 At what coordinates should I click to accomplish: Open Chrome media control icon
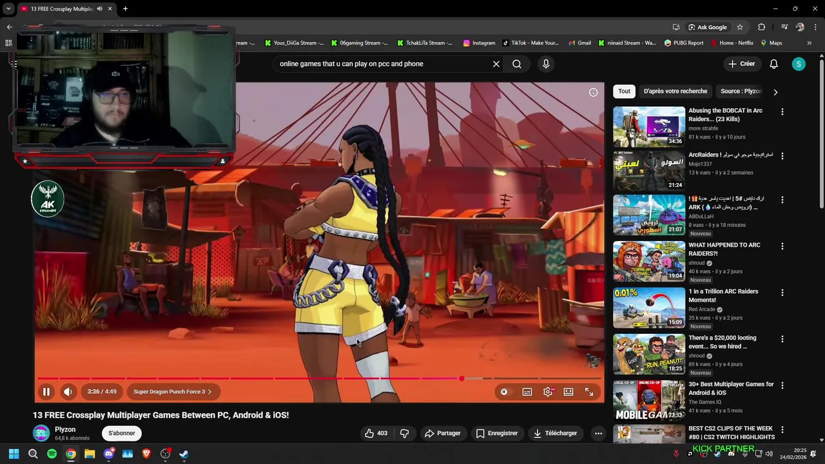click(x=784, y=27)
